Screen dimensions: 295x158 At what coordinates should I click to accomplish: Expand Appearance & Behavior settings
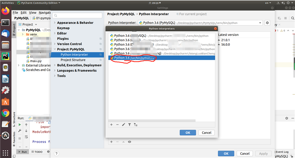click(55, 23)
